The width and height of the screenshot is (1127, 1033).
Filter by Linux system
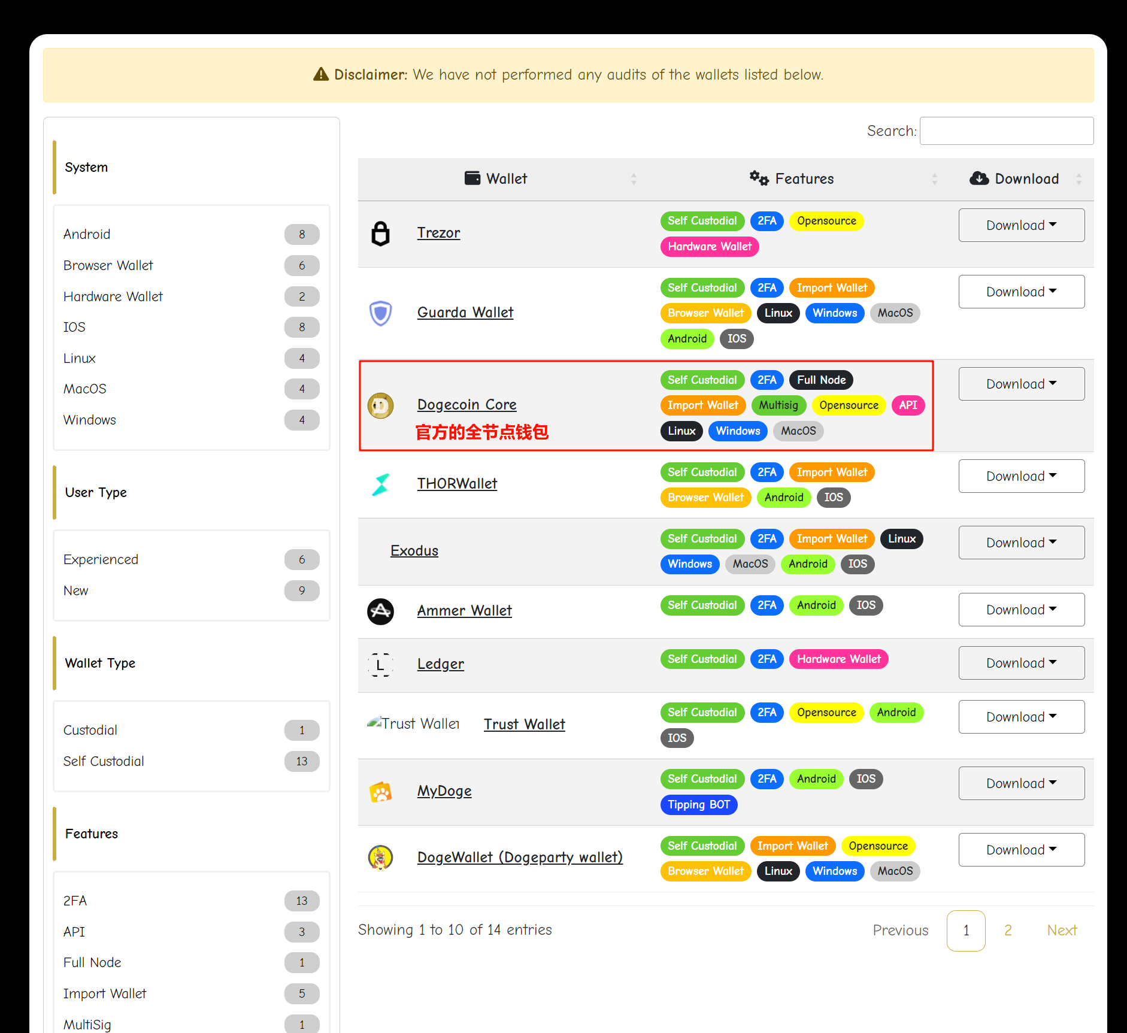[191, 358]
